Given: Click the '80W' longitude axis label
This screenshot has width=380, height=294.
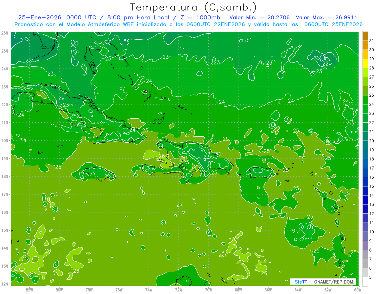Looking at the screenshot, I should point(59,290).
